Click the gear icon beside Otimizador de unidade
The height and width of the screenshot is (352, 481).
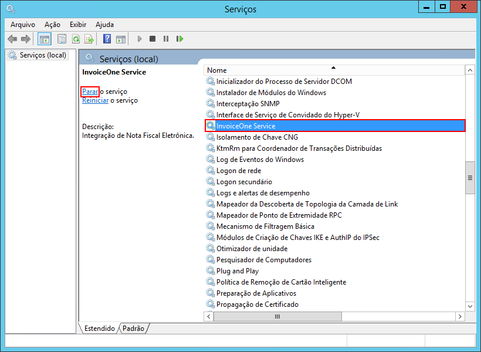point(210,248)
